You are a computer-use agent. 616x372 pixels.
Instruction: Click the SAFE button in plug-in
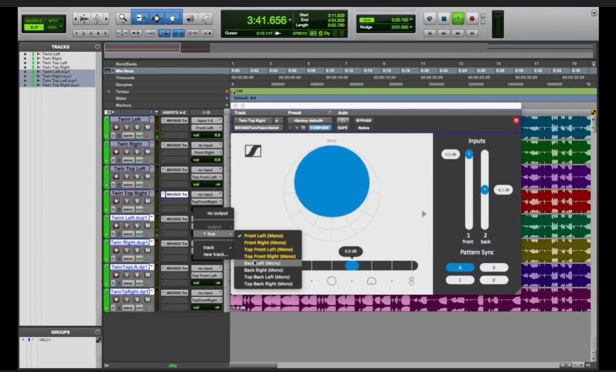click(343, 128)
